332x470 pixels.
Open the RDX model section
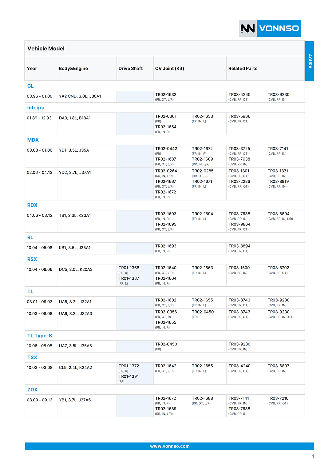32,205
